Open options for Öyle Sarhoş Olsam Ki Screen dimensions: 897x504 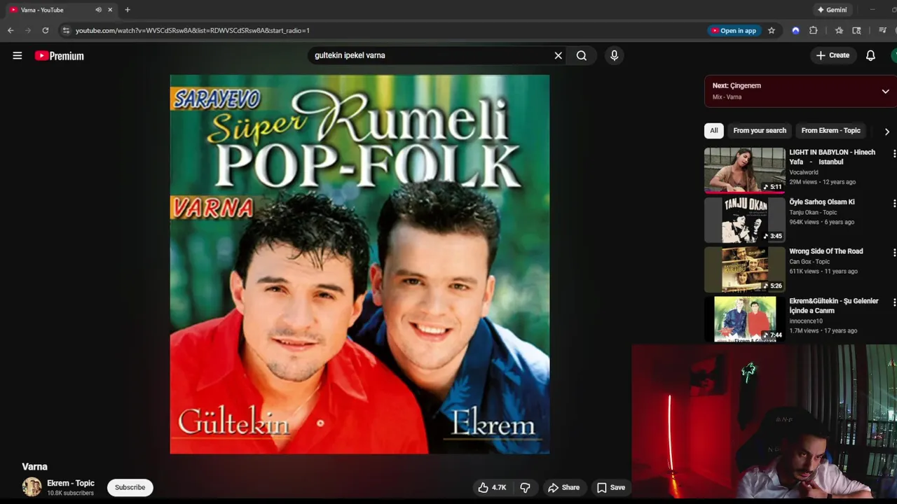pos(893,203)
